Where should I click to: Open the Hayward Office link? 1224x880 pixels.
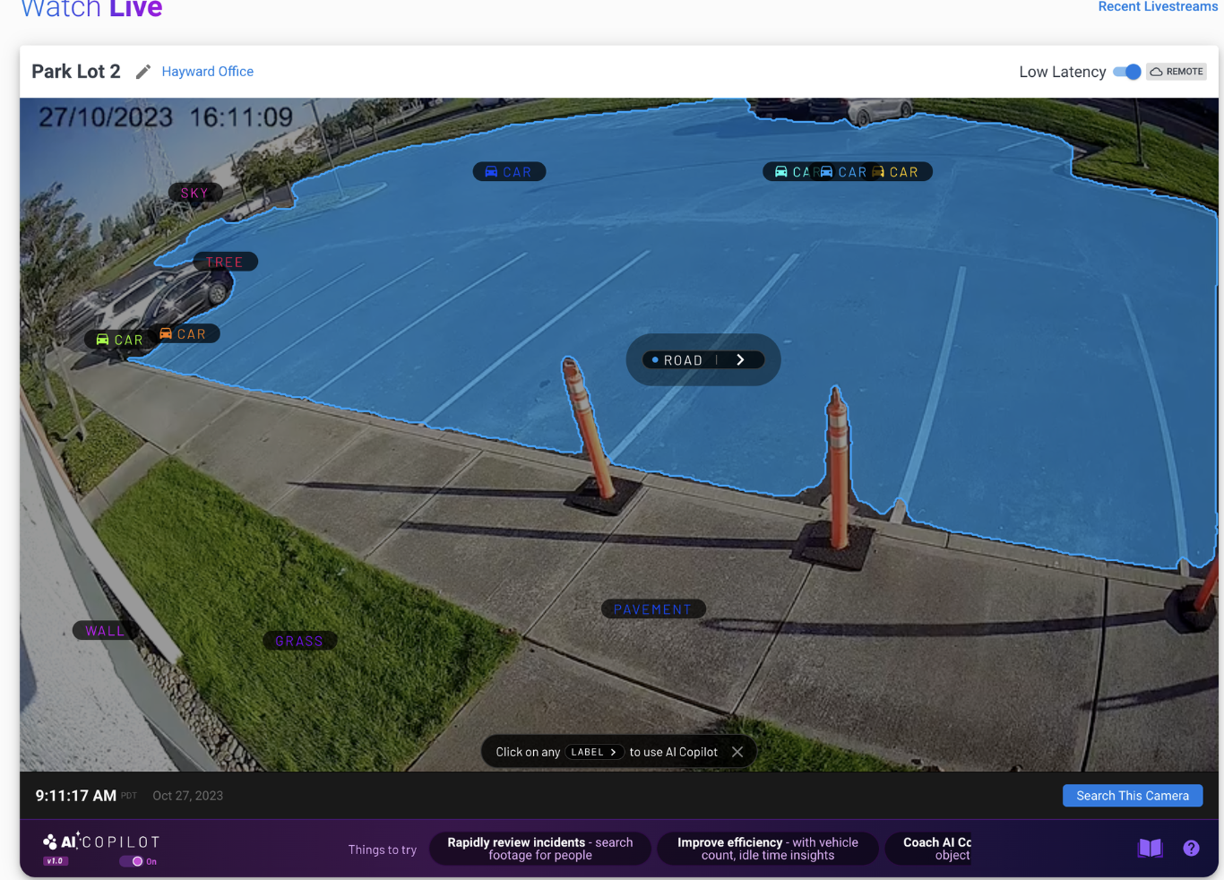click(207, 72)
